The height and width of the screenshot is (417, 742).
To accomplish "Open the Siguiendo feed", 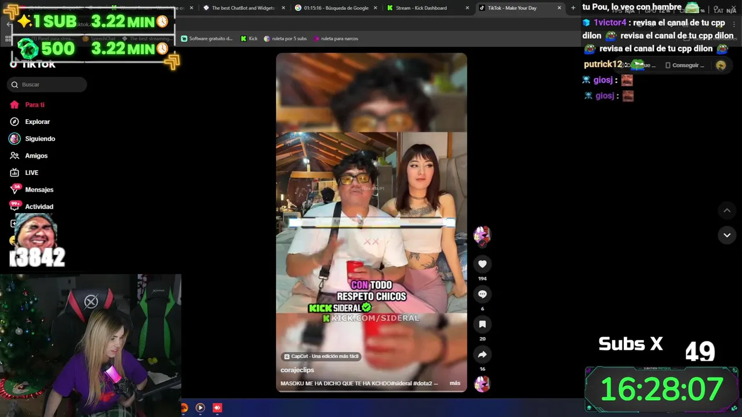I will coord(32,138).
